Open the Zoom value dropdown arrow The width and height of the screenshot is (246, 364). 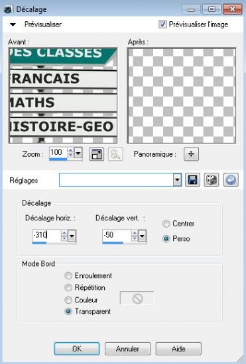click(78, 153)
